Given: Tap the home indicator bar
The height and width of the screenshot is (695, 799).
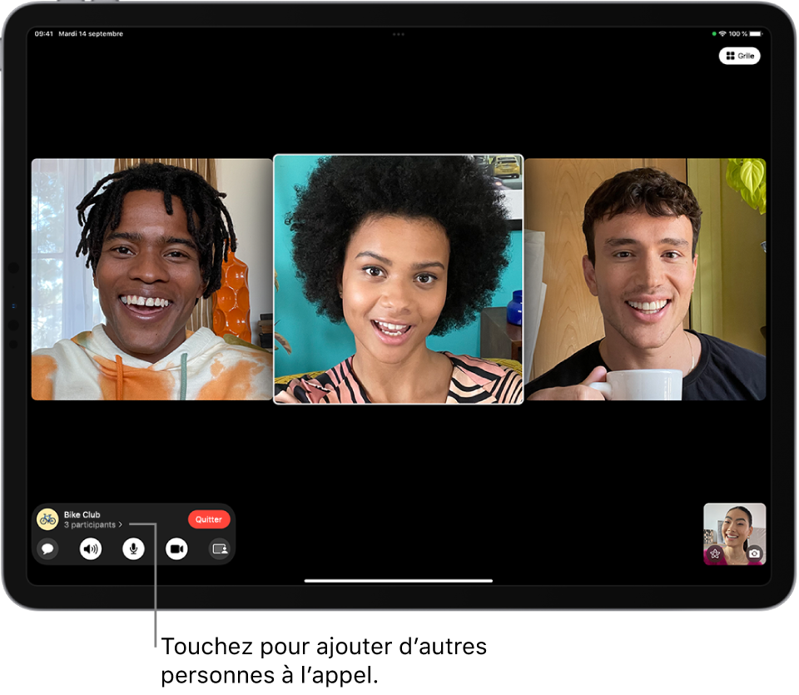Looking at the screenshot, I should point(399,581).
